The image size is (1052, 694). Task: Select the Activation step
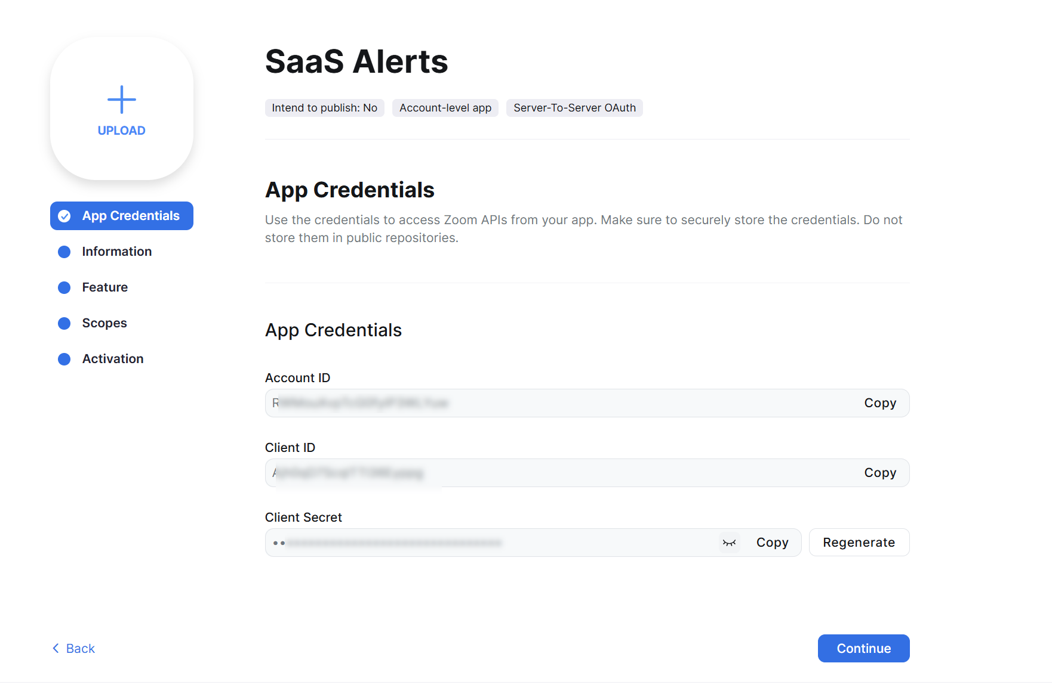coord(113,359)
